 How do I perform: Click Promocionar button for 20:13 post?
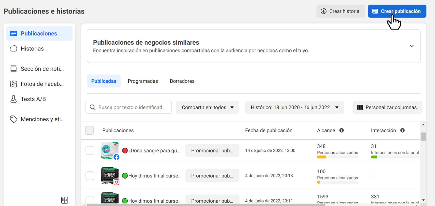coord(212,176)
